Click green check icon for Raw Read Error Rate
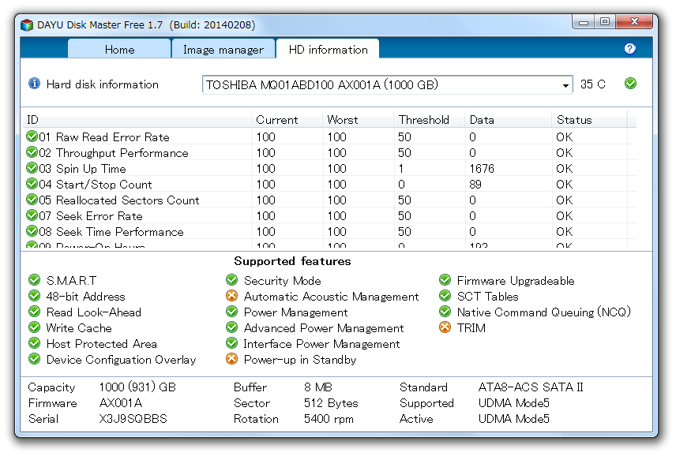This screenshot has height=456, width=676. (32, 136)
